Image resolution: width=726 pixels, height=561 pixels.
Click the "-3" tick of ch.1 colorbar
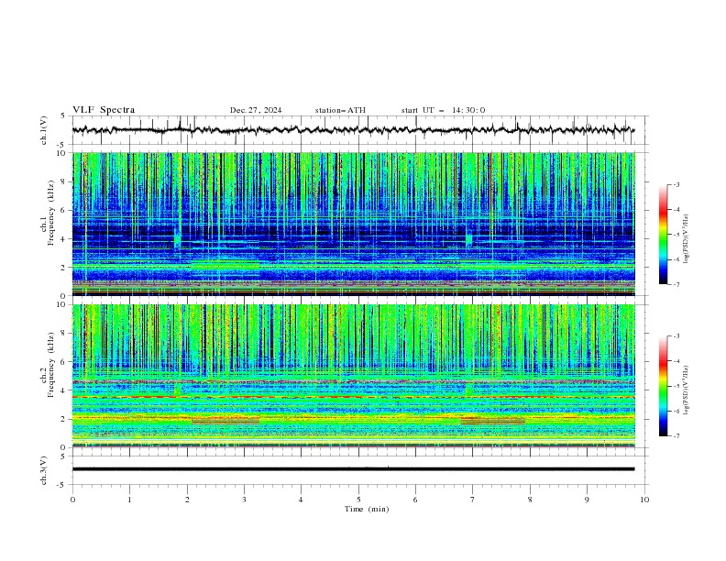[676, 184]
